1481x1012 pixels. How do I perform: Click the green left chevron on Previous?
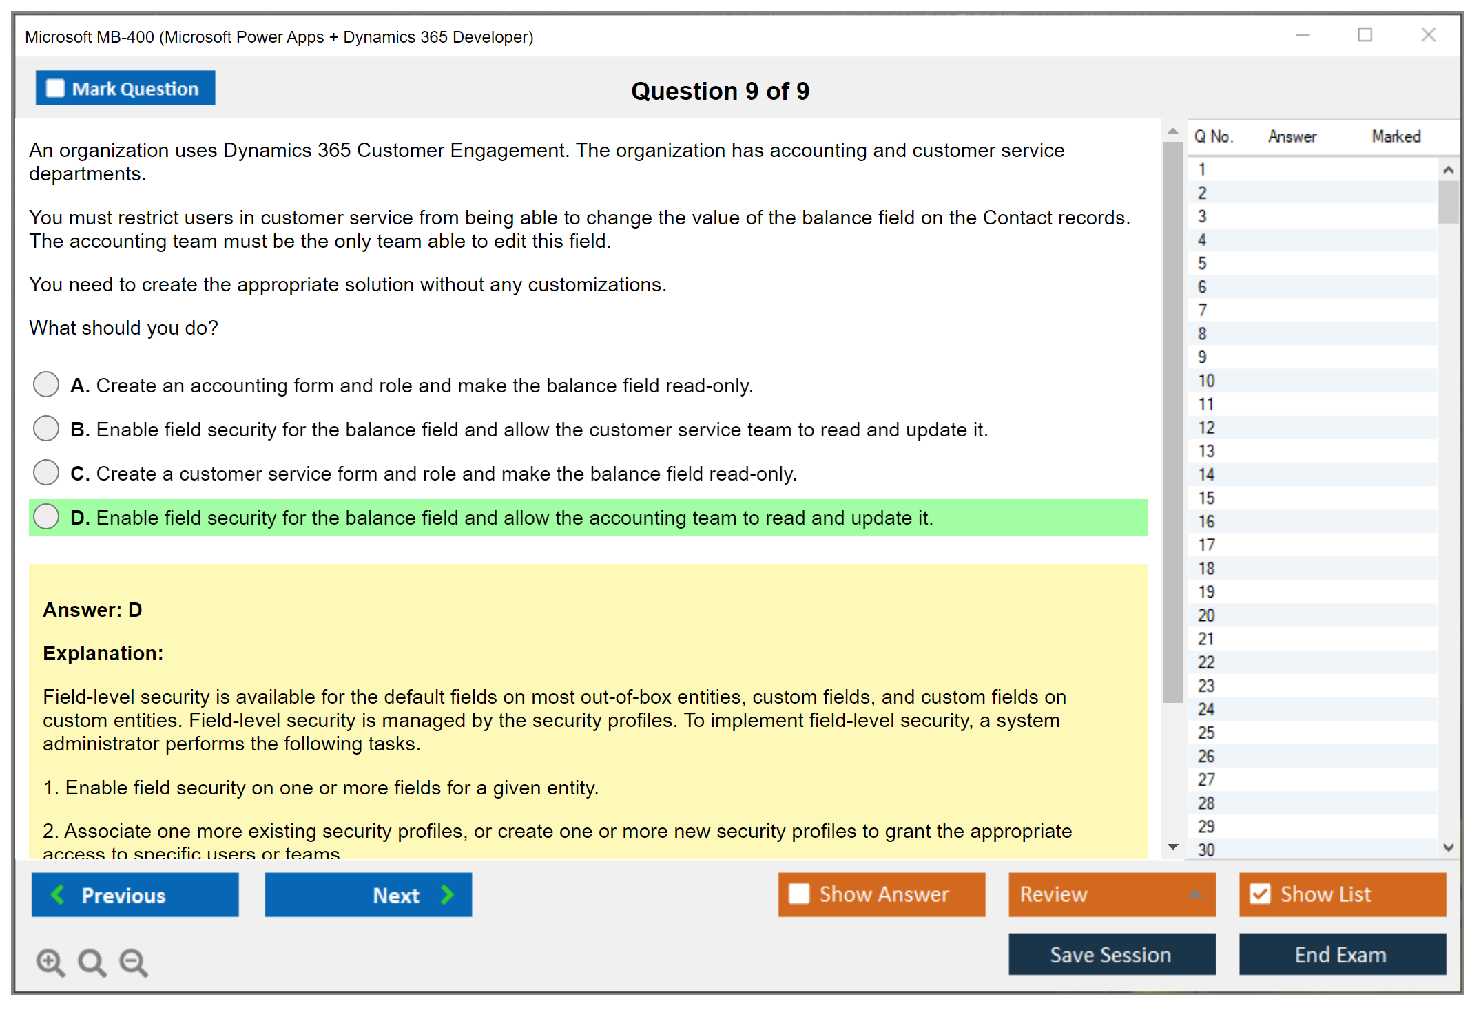tap(58, 894)
